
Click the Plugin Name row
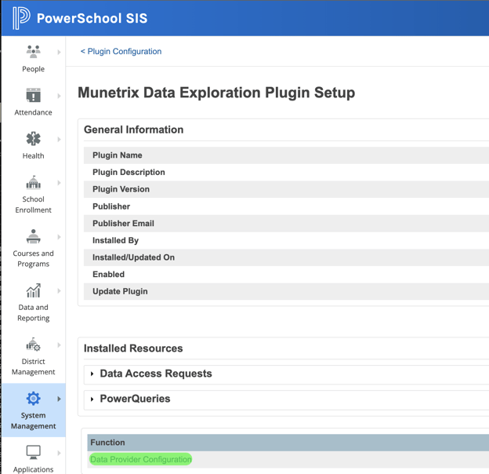pos(286,155)
